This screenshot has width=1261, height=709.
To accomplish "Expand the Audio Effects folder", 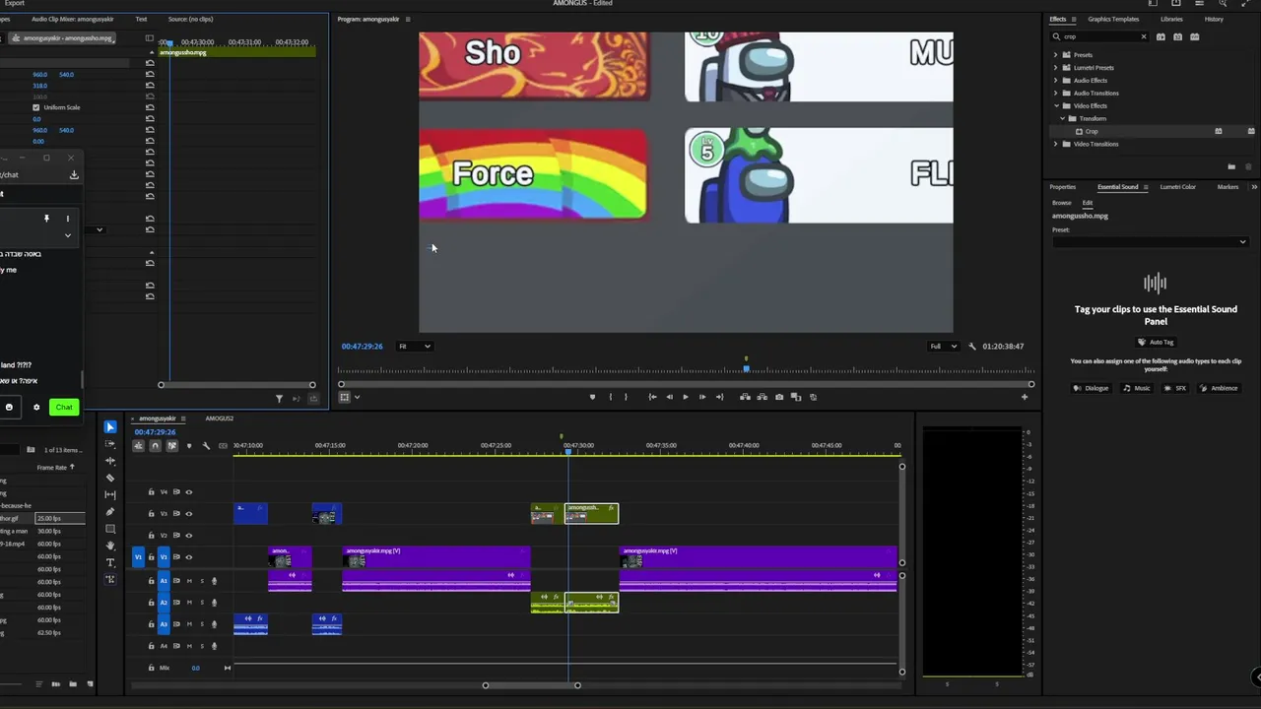I will (1055, 81).
